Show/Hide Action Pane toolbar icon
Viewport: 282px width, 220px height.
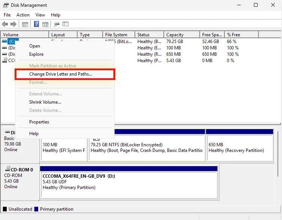coord(45,24)
